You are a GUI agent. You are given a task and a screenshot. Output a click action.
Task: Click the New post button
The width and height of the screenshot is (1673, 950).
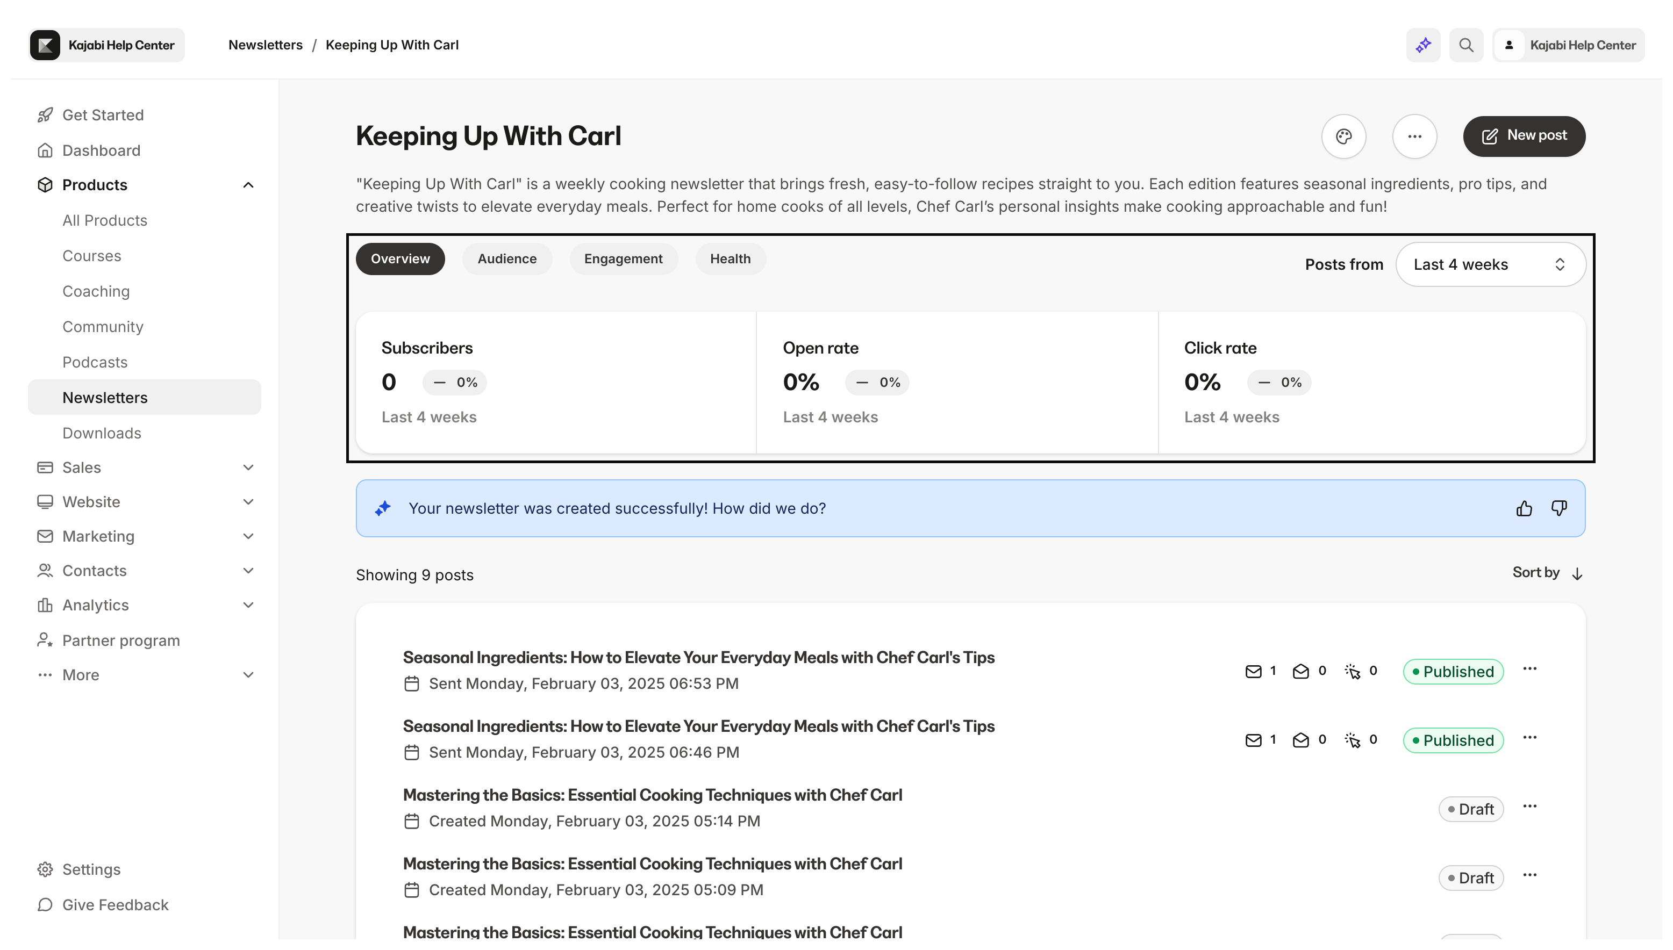point(1524,136)
